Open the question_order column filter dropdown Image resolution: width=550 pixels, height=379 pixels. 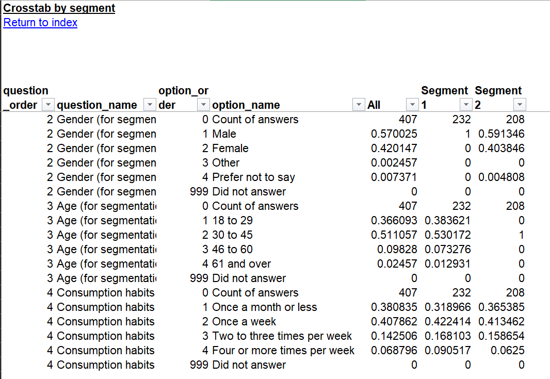coord(47,105)
